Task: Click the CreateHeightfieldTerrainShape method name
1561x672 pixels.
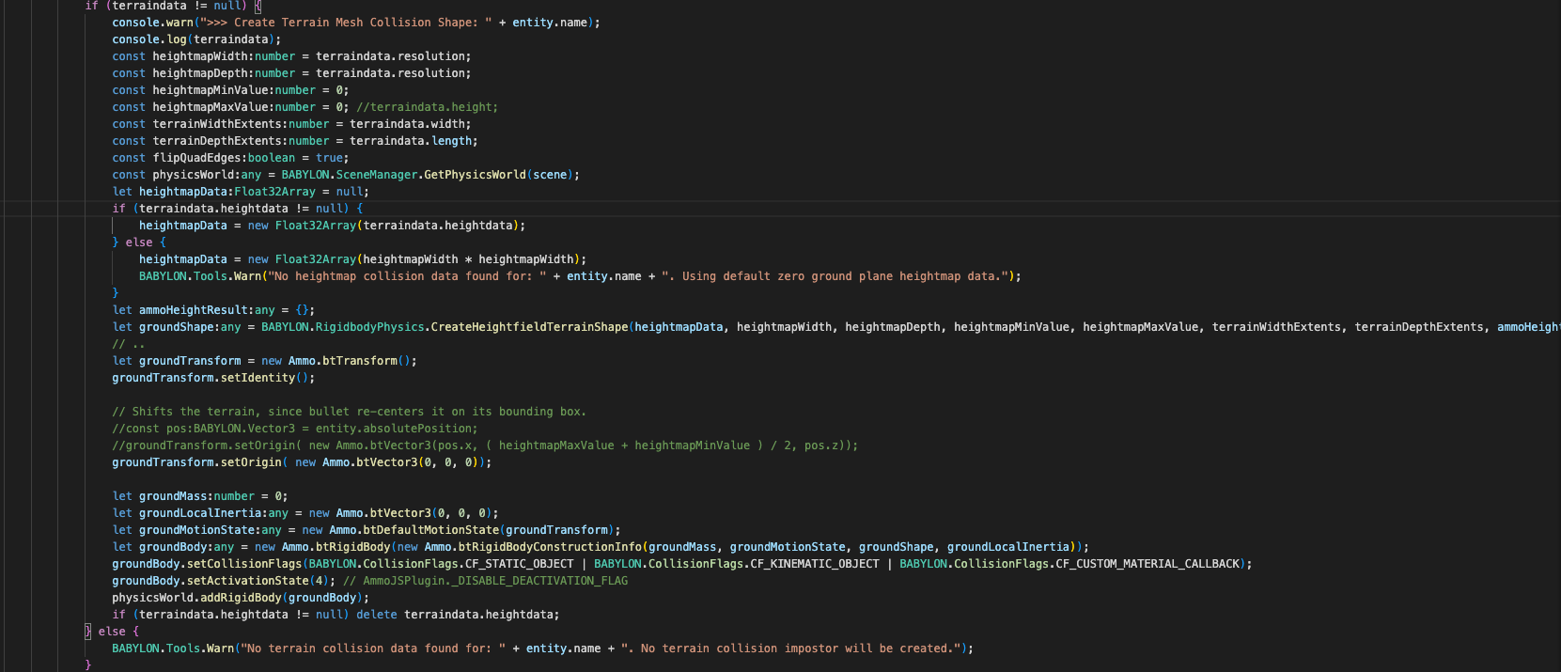Action: (529, 327)
